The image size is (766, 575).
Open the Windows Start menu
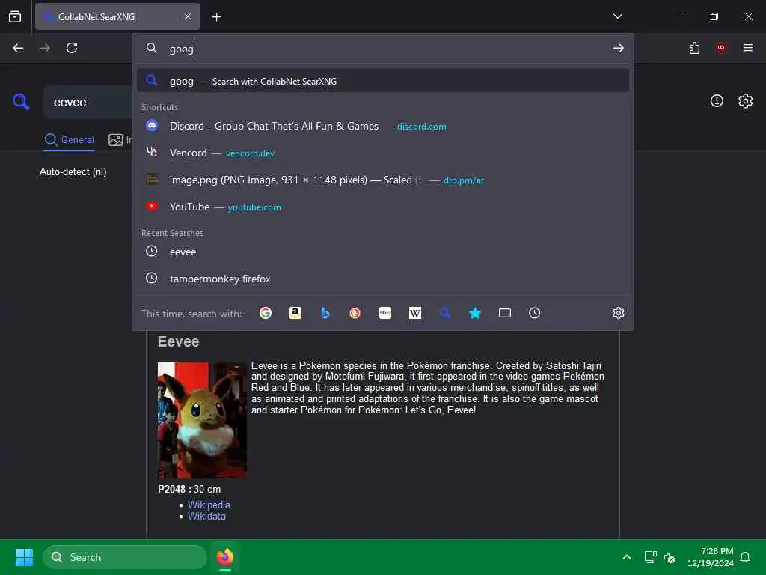tap(24, 557)
